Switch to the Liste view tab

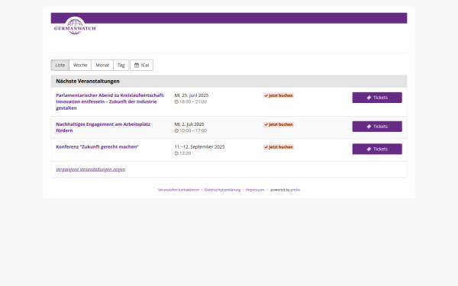[60, 65]
